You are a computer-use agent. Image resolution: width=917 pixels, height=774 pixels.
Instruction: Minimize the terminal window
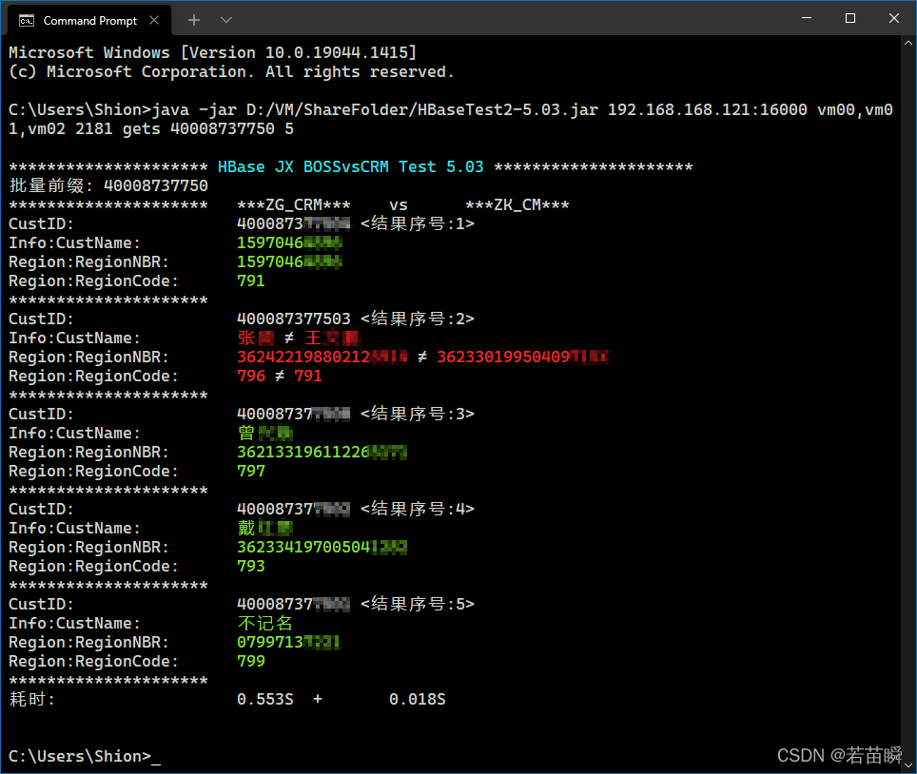point(807,18)
